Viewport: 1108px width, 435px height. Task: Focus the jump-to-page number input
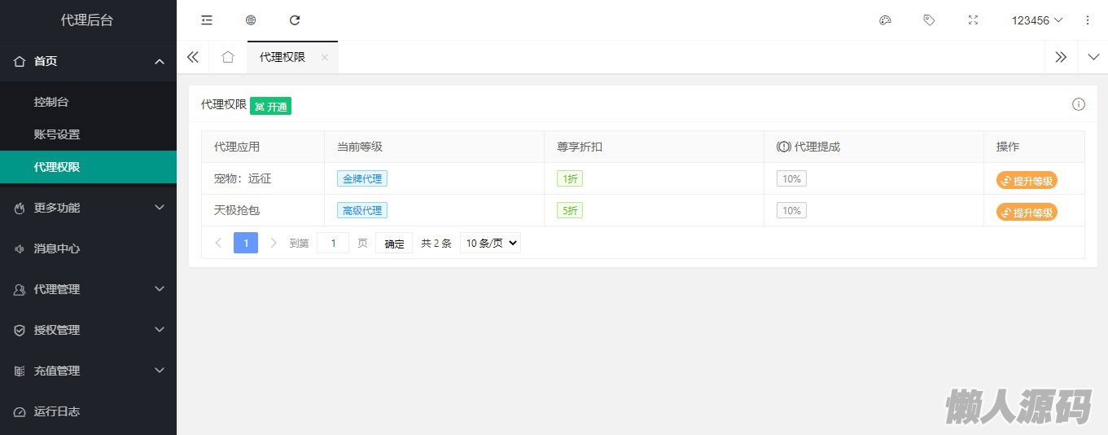pos(333,243)
